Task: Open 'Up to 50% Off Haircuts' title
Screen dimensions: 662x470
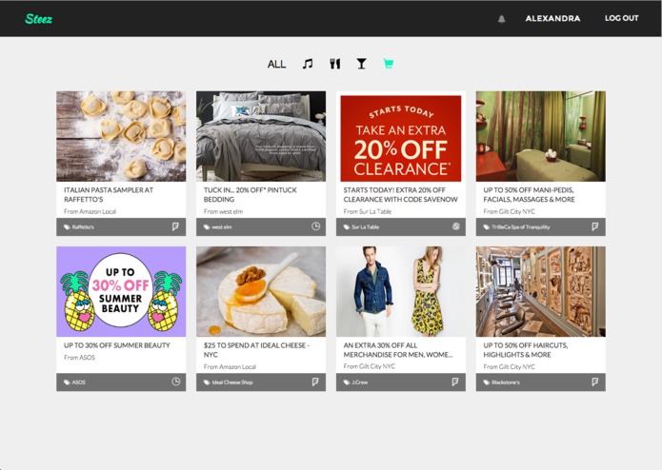Action: pyautogui.click(x=526, y=350)
